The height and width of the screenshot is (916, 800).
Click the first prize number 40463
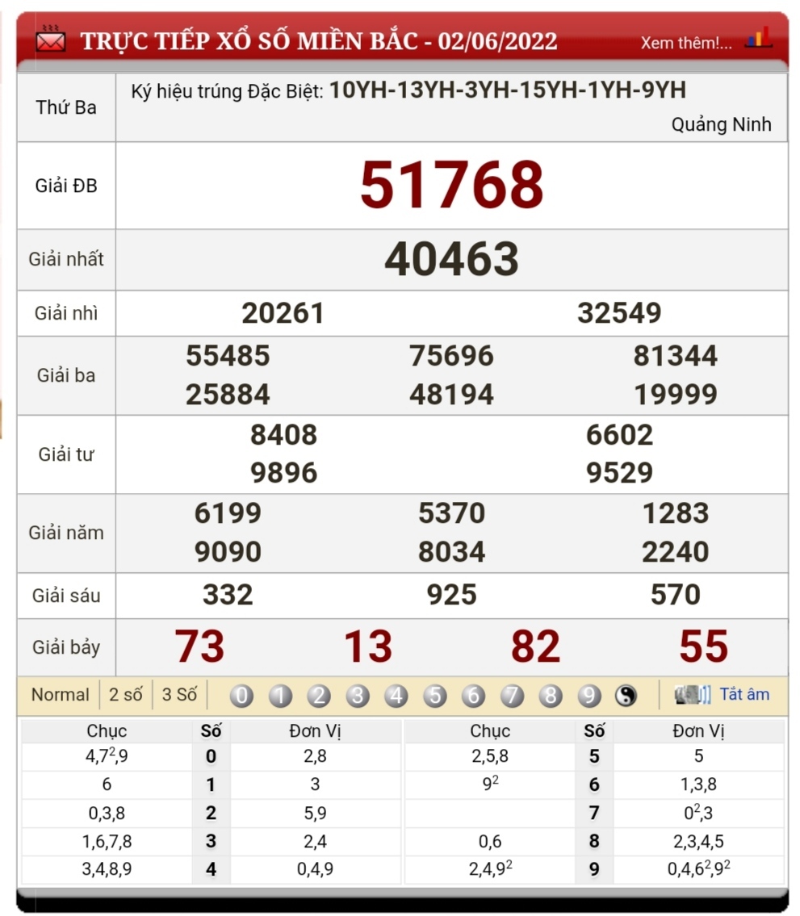tap(452, 259)
